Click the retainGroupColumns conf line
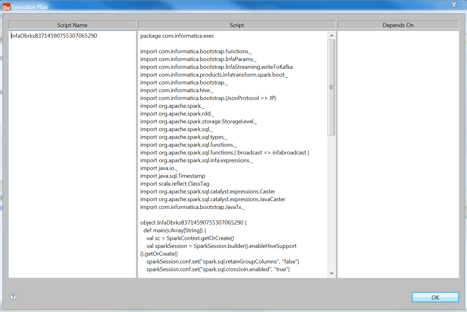Screen dimensions: 467x312 pos(222,262)
